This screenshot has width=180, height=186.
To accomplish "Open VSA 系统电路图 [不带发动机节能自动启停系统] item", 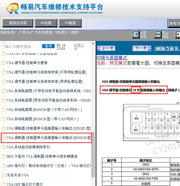I will coord(49,91).
